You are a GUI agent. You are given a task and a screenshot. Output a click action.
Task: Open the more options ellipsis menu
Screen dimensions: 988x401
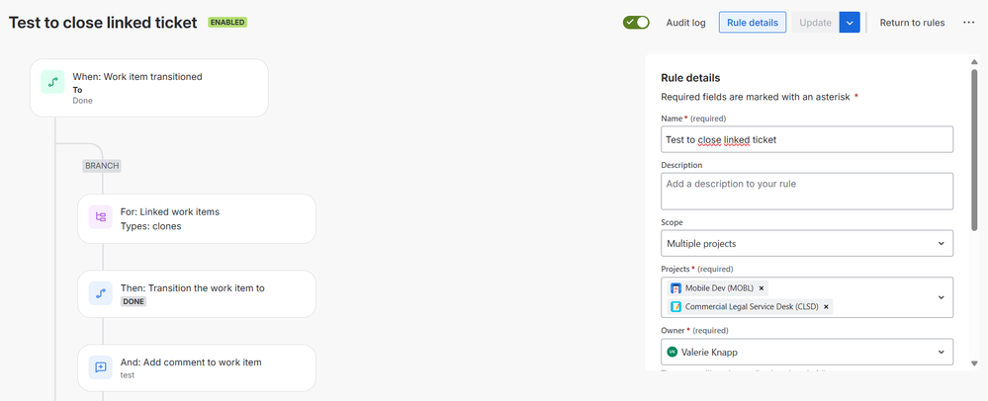pyautogui.click(x=968, y=23)
